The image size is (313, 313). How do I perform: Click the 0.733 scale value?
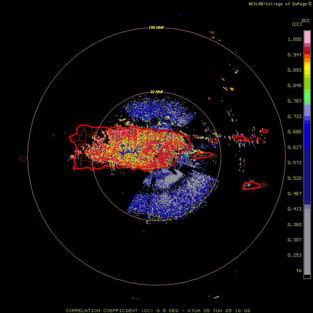point(295,117)
